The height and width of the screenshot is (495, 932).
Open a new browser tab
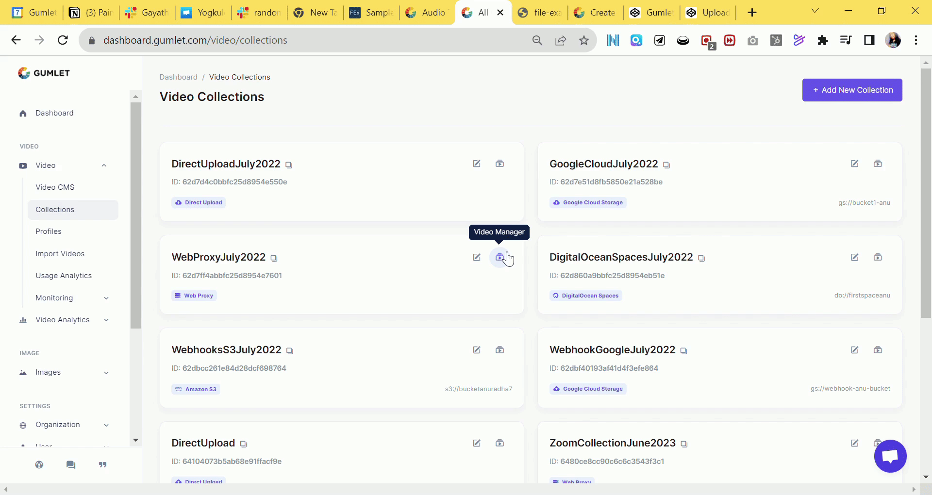tap(752, 13)
